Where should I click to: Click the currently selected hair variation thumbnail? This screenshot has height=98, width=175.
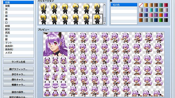[x=98, y=19]
